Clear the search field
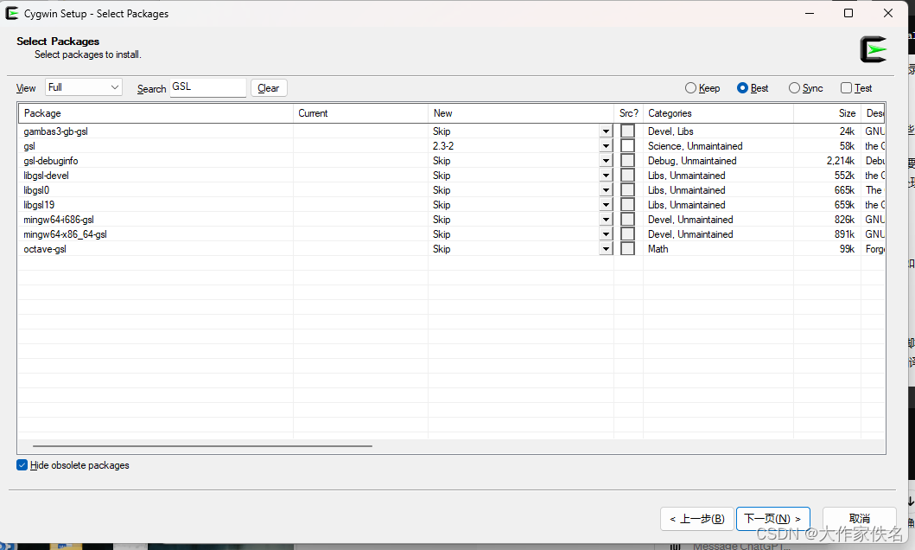This screenshot has height=550, width=915. [269, 88]
